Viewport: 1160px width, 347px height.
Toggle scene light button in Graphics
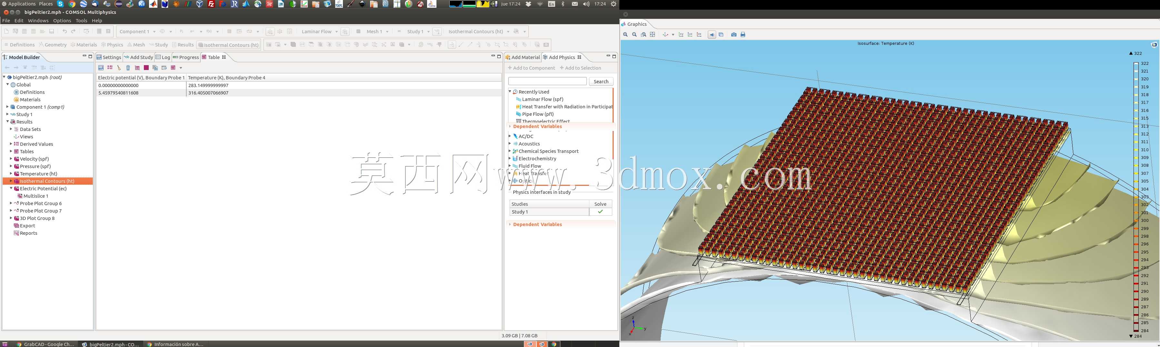coord(712,35)
